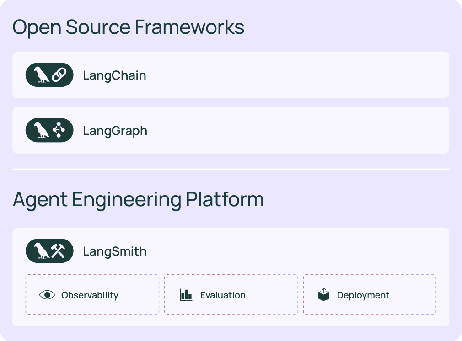Image resolution: width=462 pixels, height=341 pixels.
Task: Click the parrot icon in the LangGraph badge
Action: tap(42, 130)
